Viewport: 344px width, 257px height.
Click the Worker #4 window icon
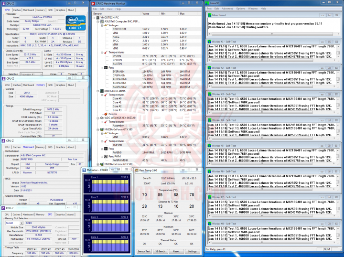click(x=209, y=120)
